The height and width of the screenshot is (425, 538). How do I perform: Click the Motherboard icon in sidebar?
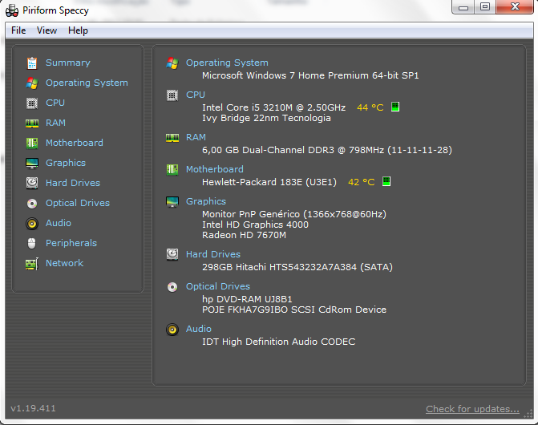coord(32,143)
